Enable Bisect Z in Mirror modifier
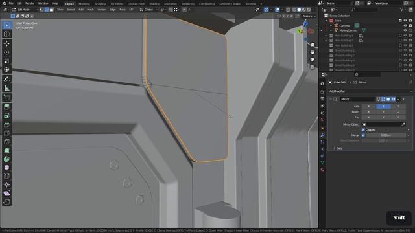 pyautogui.click(x=398, y=112)
